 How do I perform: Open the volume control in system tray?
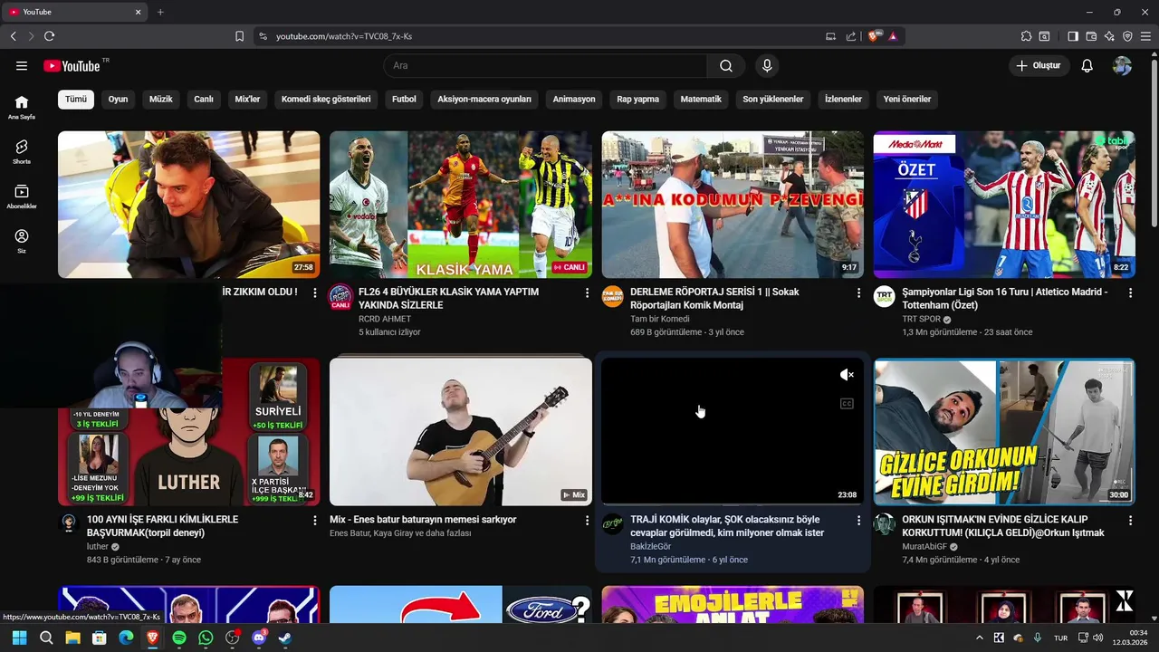tap(1098, 638)
